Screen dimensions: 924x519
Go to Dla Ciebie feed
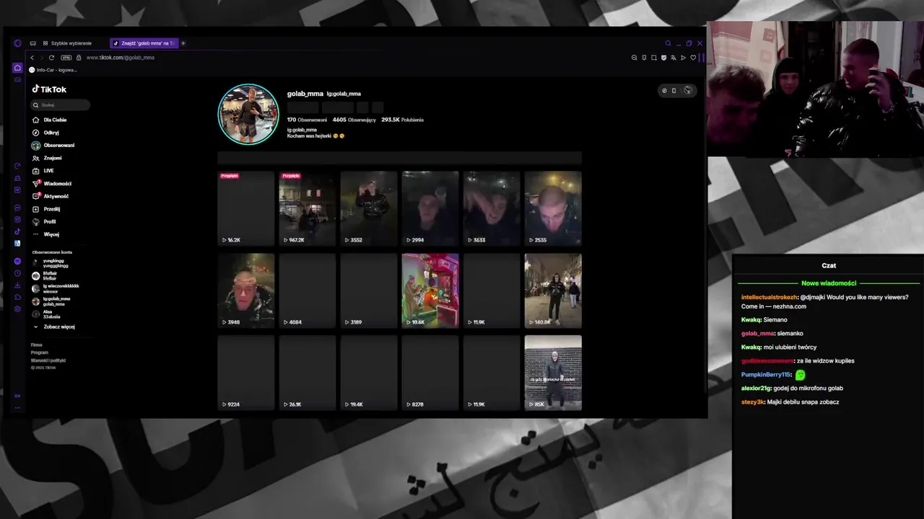[49, 120]
